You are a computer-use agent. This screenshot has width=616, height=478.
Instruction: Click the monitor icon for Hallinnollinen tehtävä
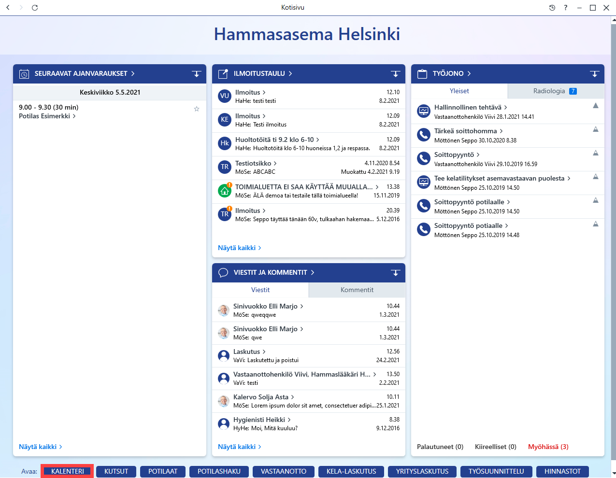click(x=424, y=111)
